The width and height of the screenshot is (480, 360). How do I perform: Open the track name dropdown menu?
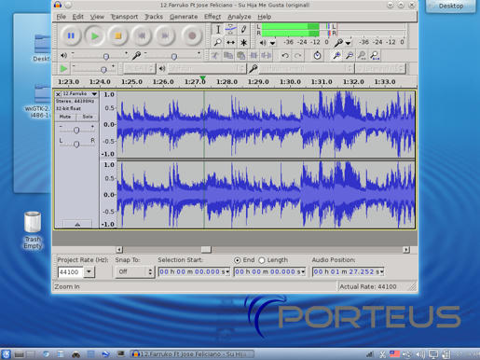(94, 93)
